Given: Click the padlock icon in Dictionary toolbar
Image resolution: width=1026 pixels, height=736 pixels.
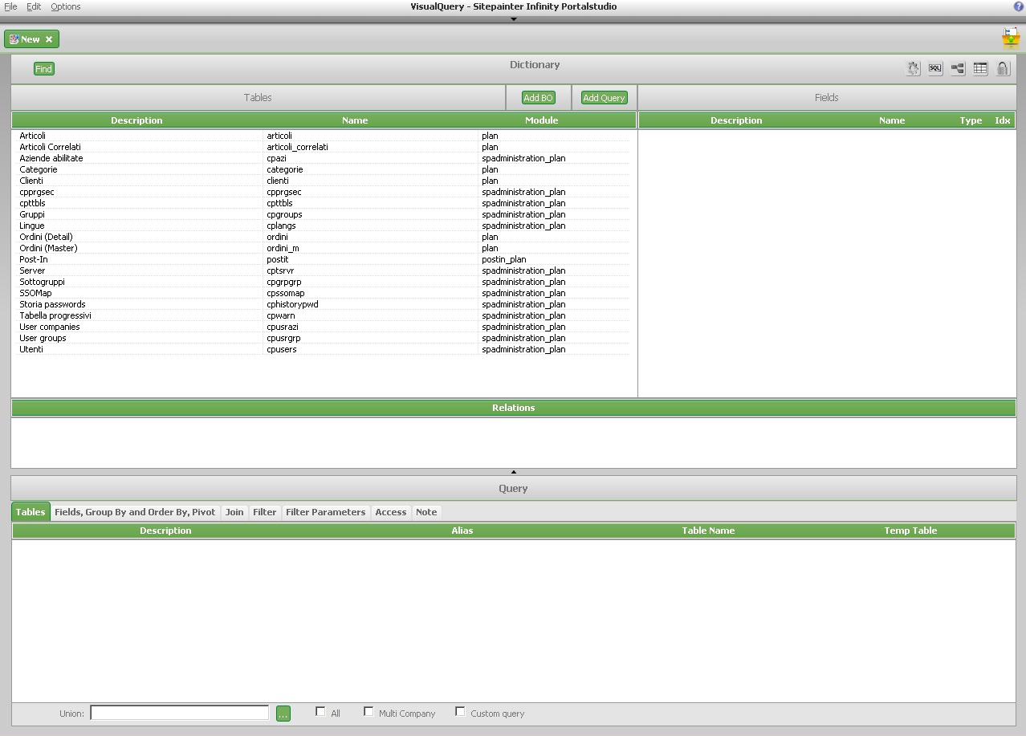Looking at the screenshot, I should coord(1003,69).
